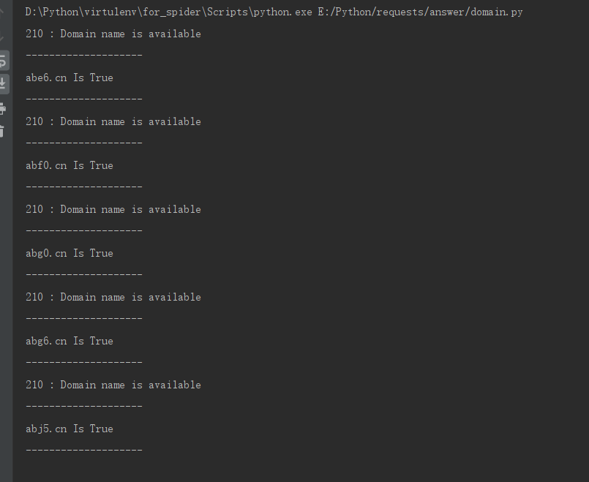
Task: Click the 'abe6.cn Is True' output line
Action: click(x=70, y=78)
